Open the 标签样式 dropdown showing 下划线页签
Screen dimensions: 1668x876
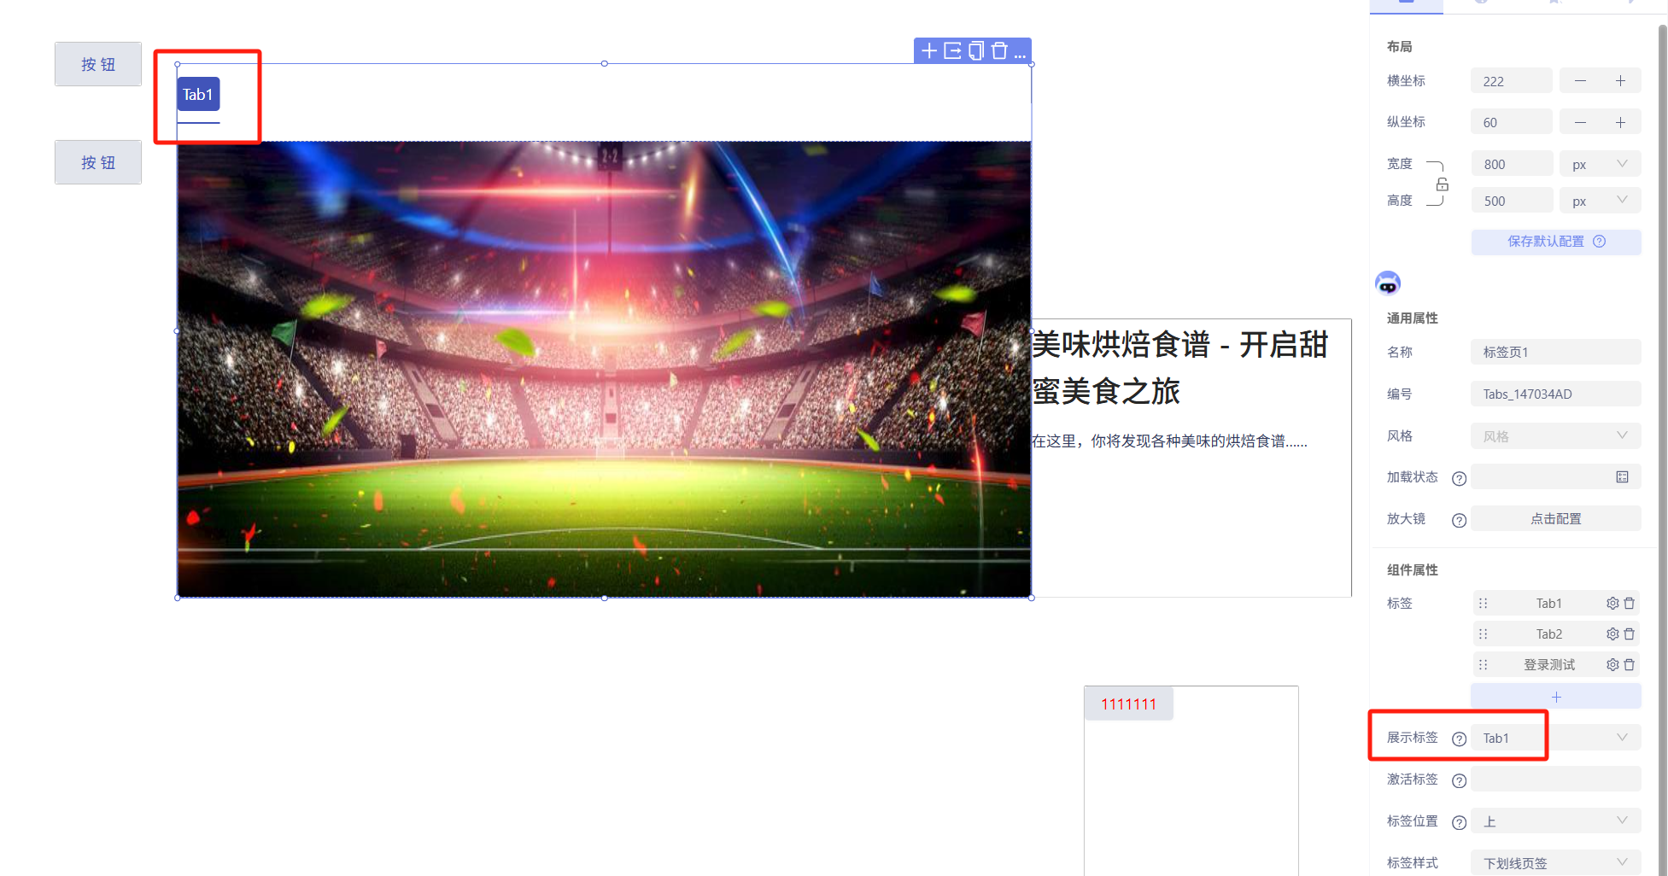pyautogui.click(x=1556, y=862)
